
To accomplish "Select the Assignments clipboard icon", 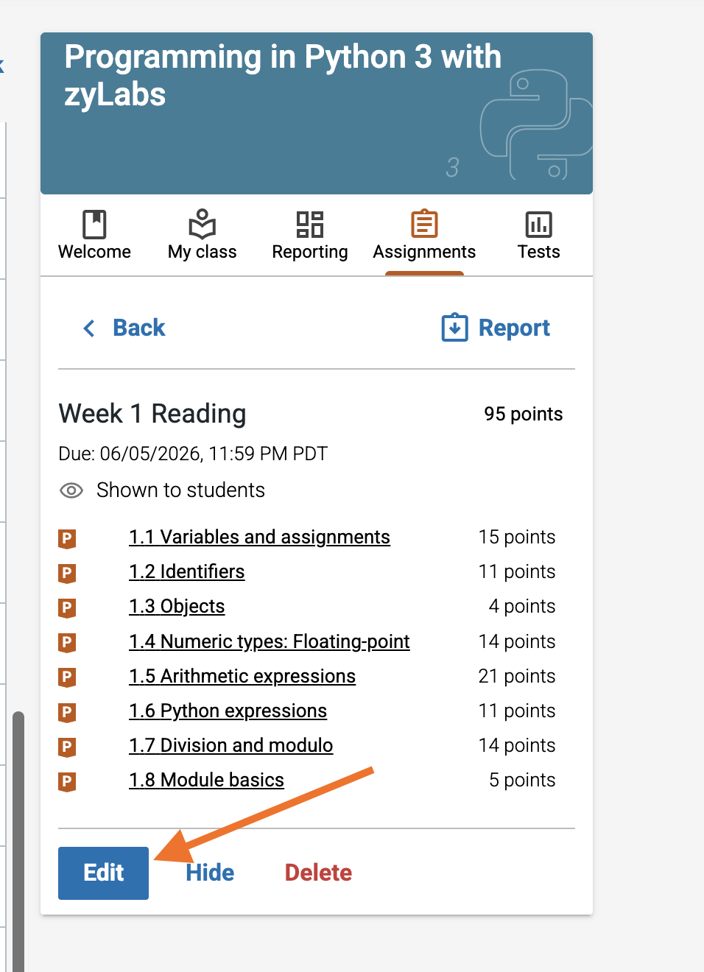I will 424,224.
